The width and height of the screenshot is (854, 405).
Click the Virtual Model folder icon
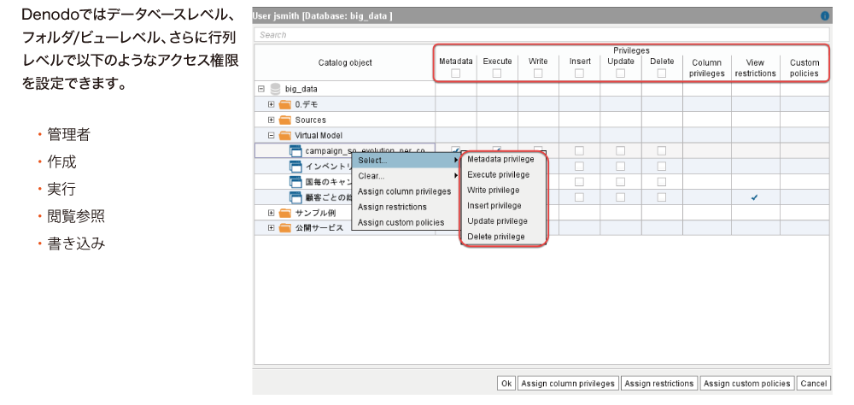(x=285, y=135)
